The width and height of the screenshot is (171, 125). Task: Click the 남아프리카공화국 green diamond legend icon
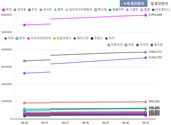click(67, 10)
